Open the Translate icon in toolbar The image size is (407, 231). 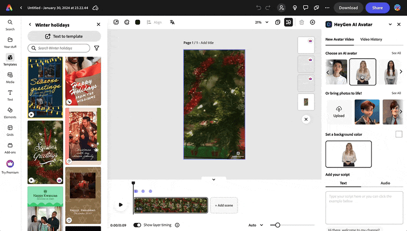172,22
